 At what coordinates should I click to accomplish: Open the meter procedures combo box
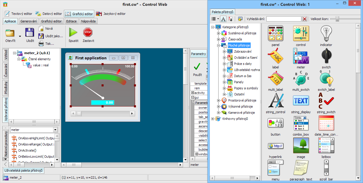click(x=55, y=130)
